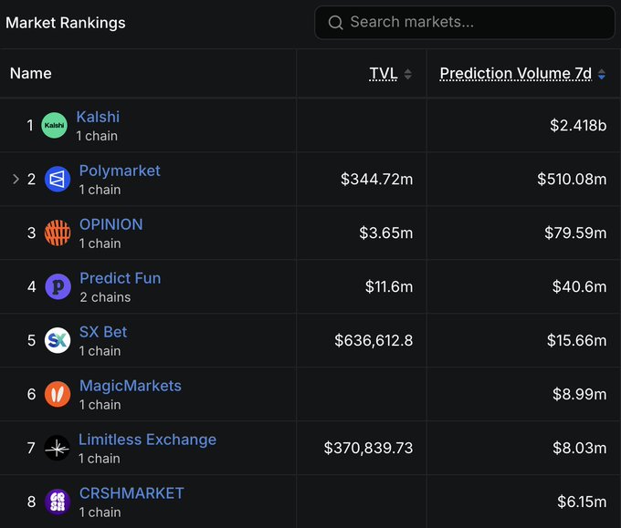Click '1 chain' under Kalshi
The width and height of the screenshot is (621, 528).
click(x=97, y=136)
